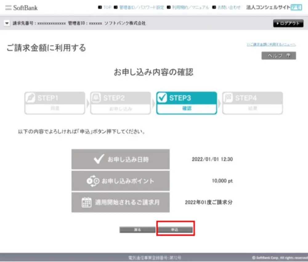Click the デモ badge next to 法人コンシェルサイト
The image size is (308, 262).
296,7
